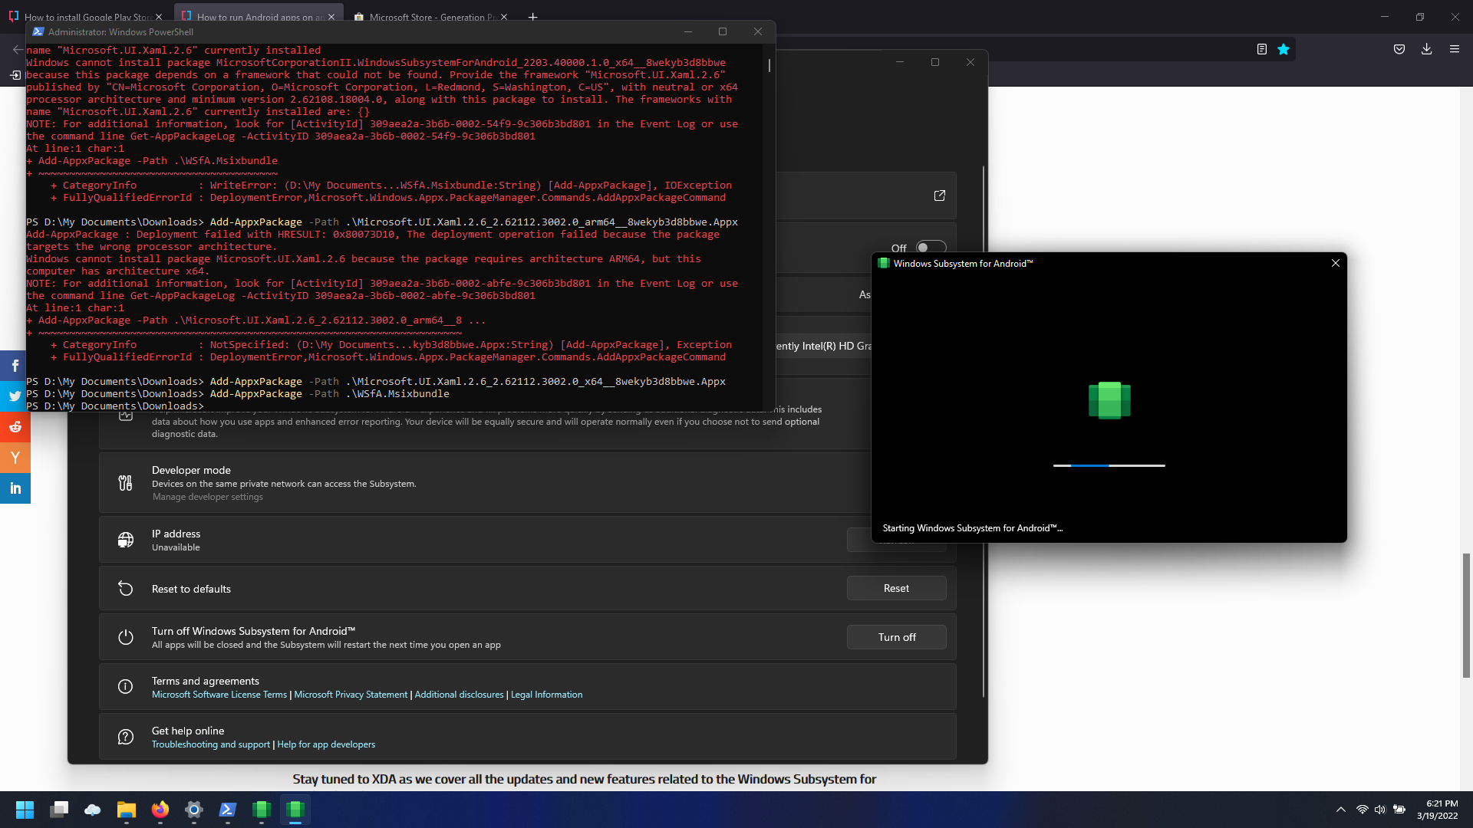Open Microsoft Privacy Statement link

click(x=351, y=695)
